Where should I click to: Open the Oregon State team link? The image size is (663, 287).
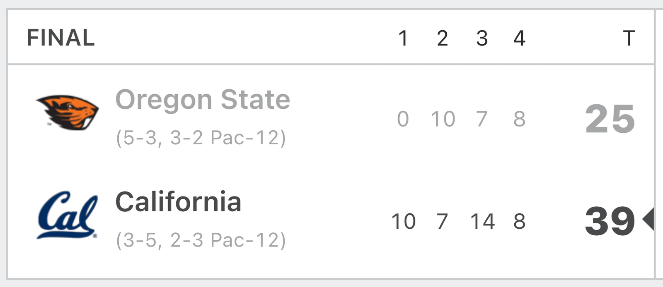point(203,100)
